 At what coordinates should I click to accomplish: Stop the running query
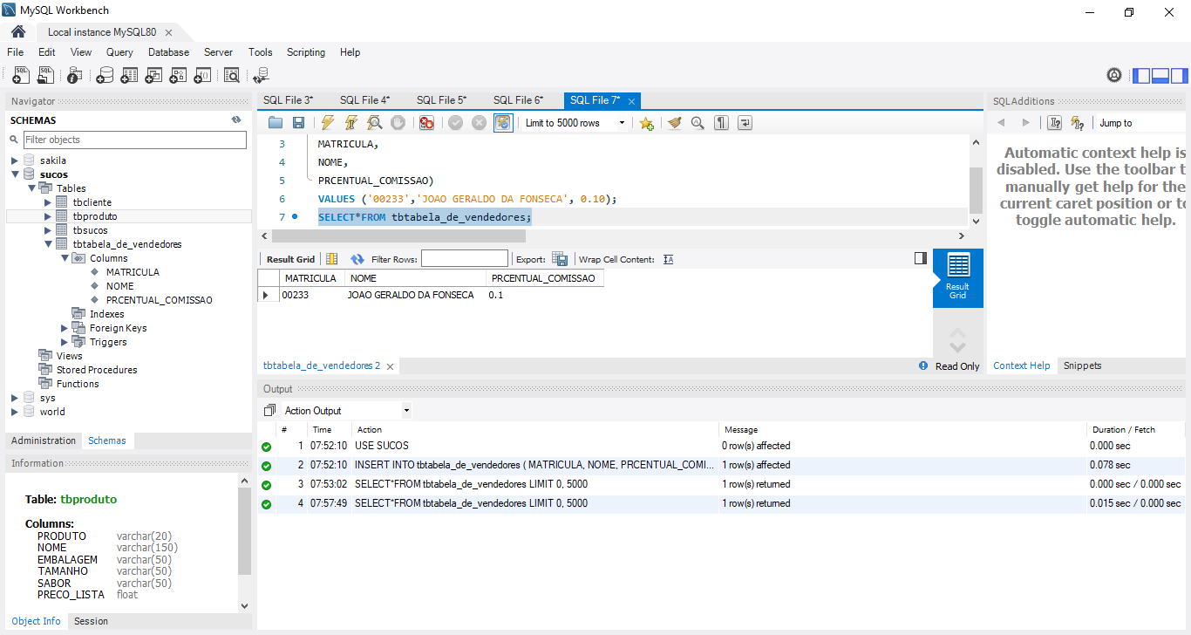tap(398, 123)
